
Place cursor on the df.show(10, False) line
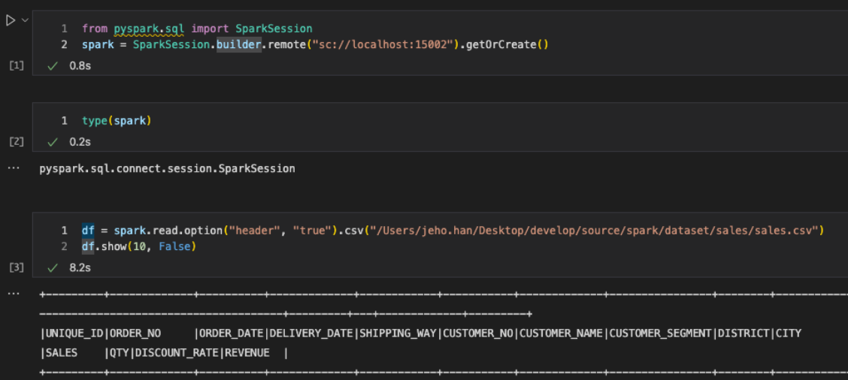pyautogui.click(x=138, y=247)
